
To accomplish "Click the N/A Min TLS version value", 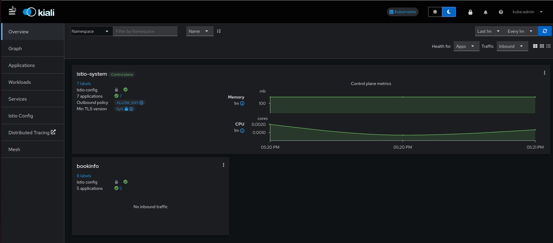I will (120, 109).
